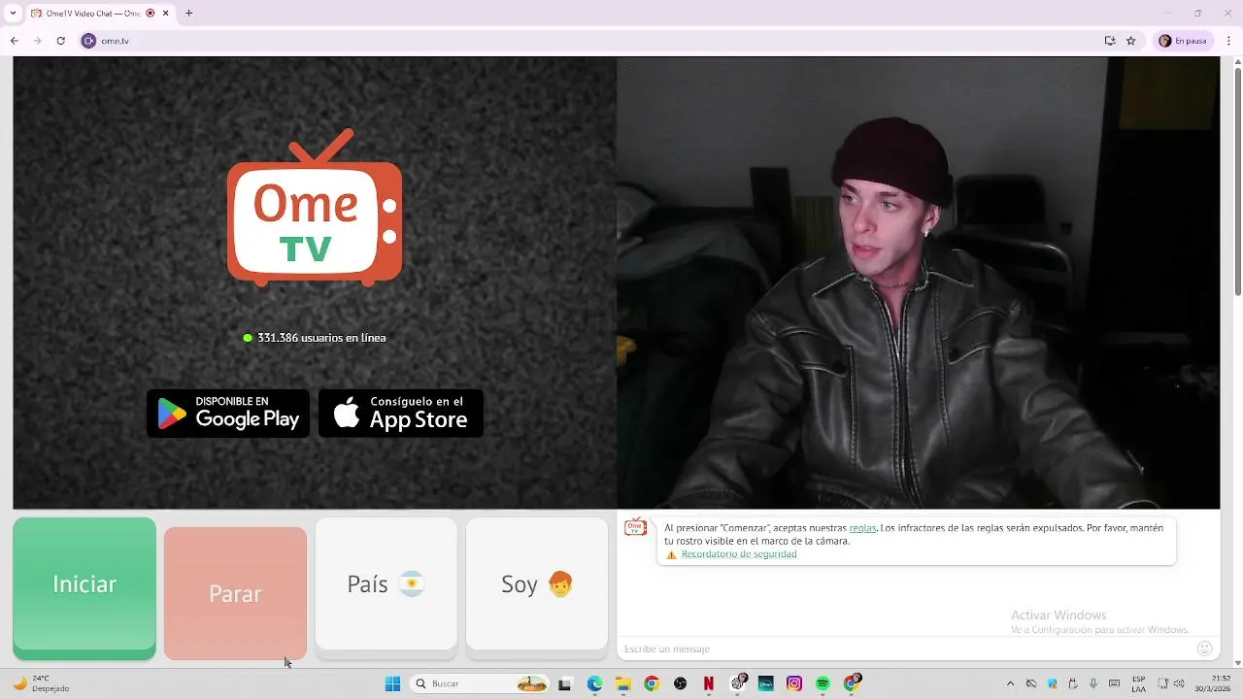Open the emoji picker in chat
1243x699 pixels.
(x=1204, y=649)
